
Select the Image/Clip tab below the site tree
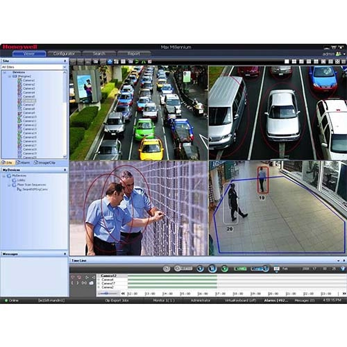pos(44,163)
